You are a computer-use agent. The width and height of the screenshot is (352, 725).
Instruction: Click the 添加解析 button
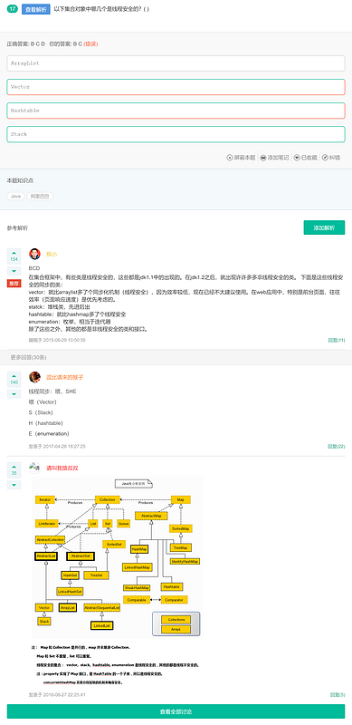324,227
